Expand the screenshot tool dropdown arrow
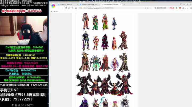192x107 pixels. (185, 8)
